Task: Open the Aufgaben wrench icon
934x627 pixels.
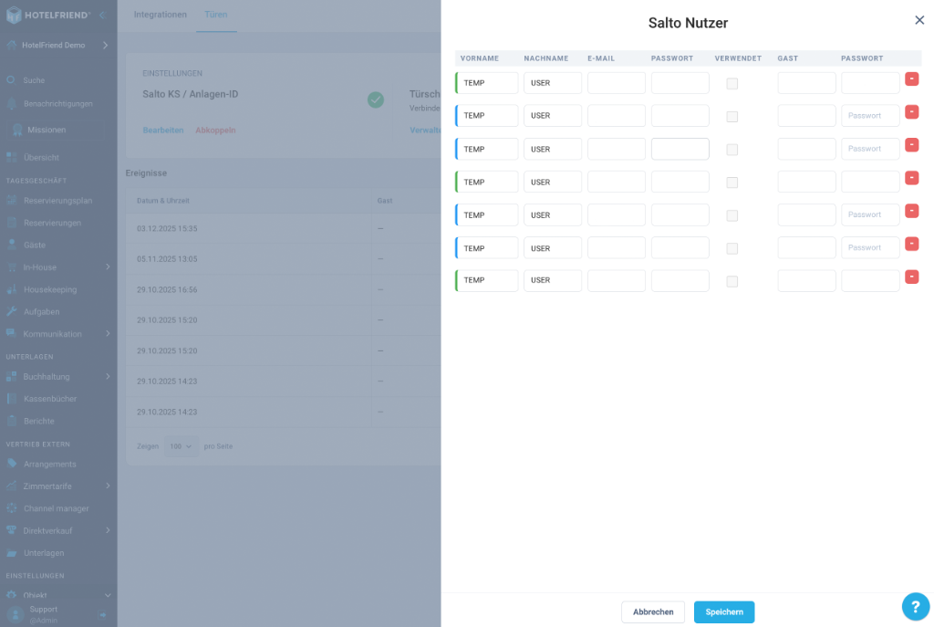Action: (x=11, y=311)
